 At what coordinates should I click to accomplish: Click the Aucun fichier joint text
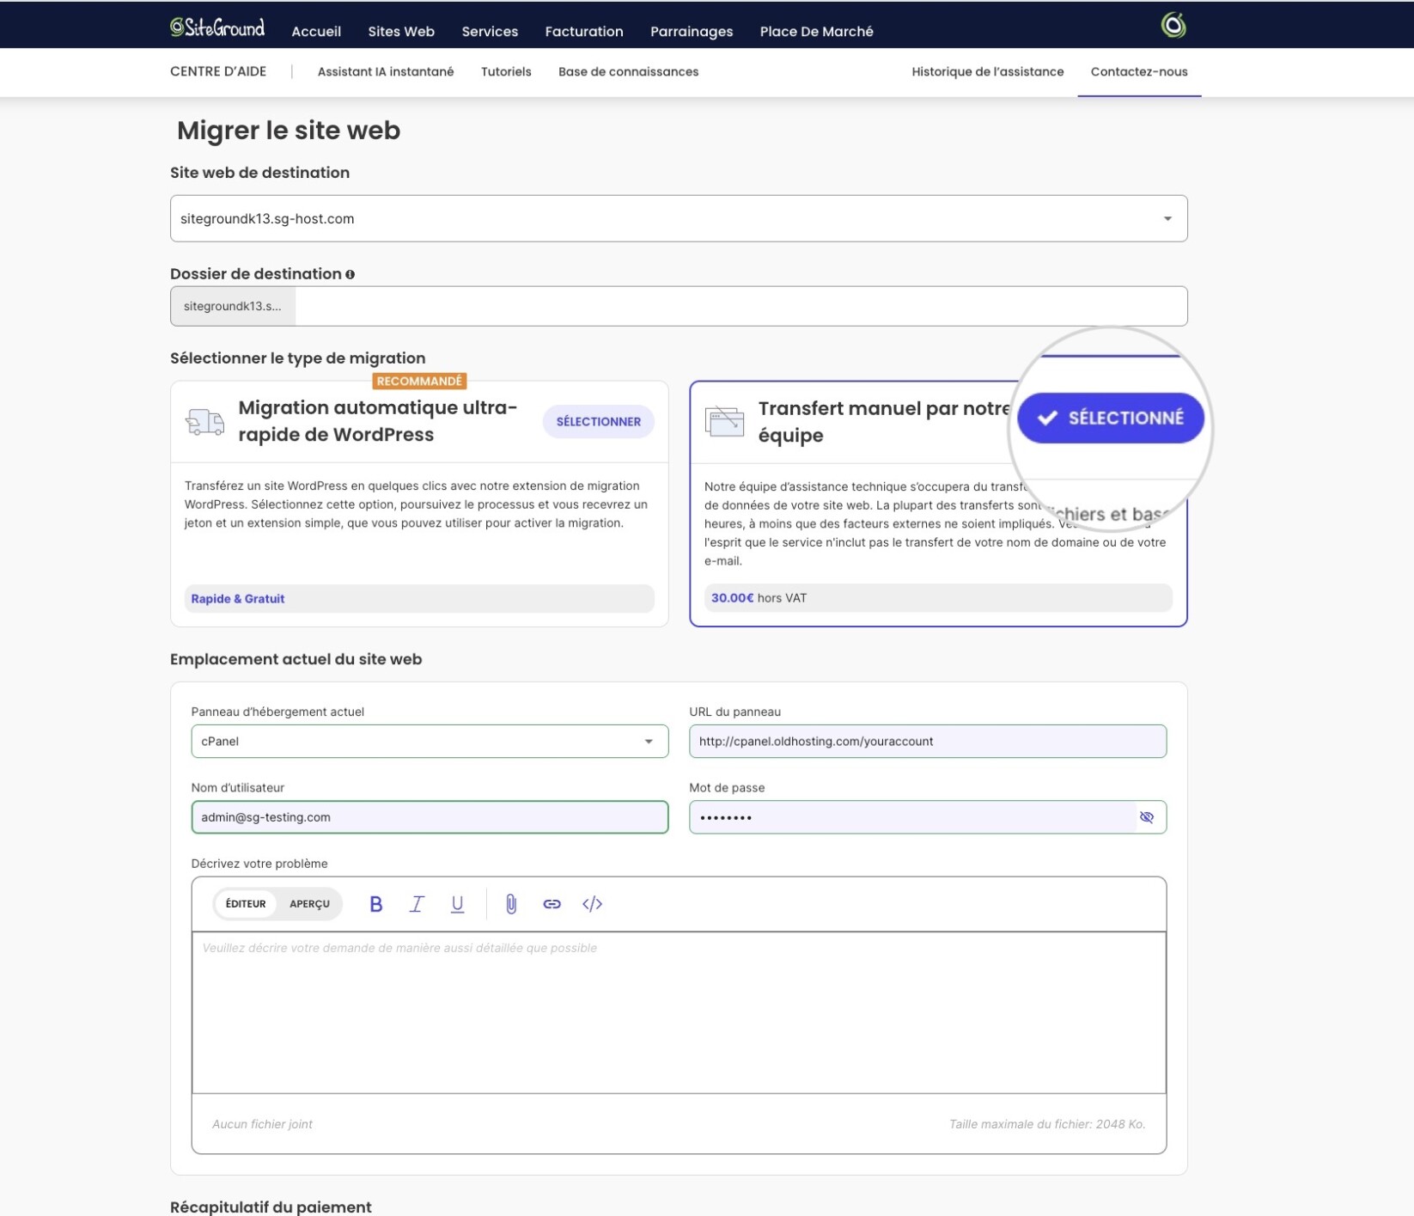point(262,1124)
